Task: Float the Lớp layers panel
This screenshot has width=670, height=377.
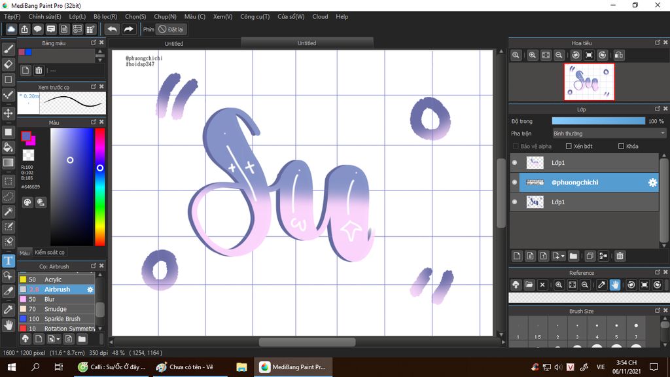Action: (x=658, y=109)
